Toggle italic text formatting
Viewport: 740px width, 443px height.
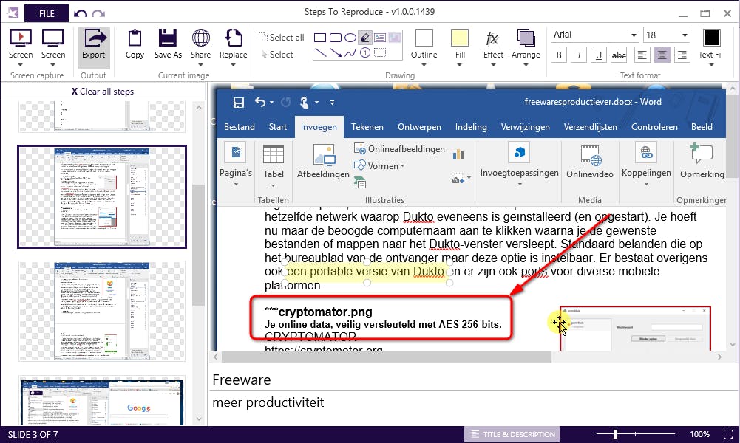pyautogui.click(x=580, y=55)
